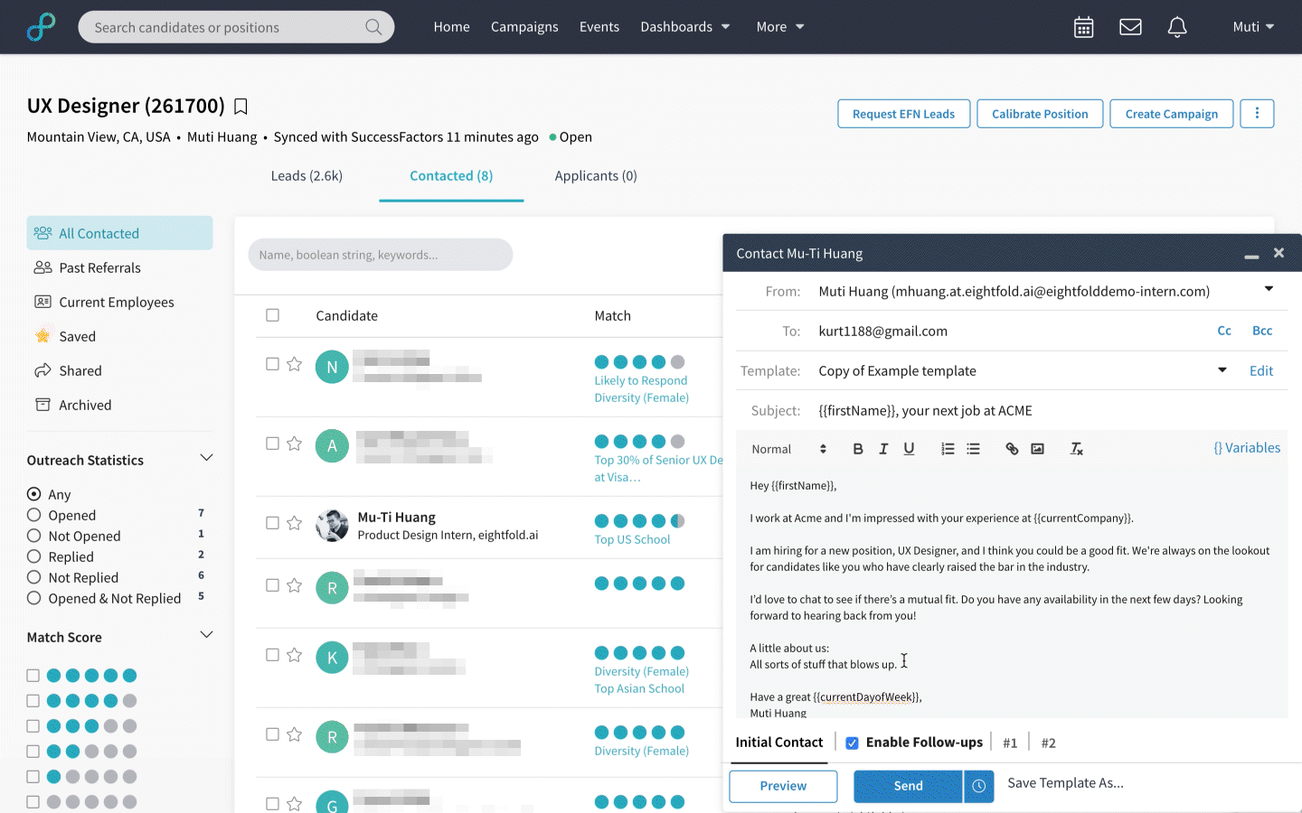Uncheck Enable Follow-ups
This screenshot has height=813, width=1302.
(852, 743)
